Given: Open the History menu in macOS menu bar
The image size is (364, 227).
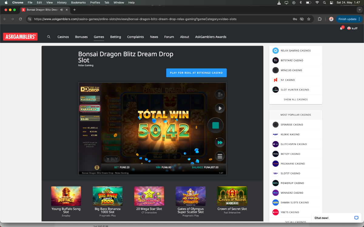Looking at the screenshot, I should click(62, 2).
